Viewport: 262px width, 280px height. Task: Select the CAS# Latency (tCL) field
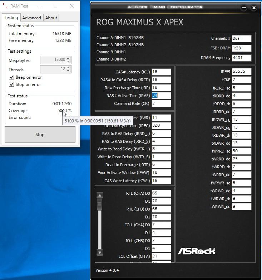point(161,72)
